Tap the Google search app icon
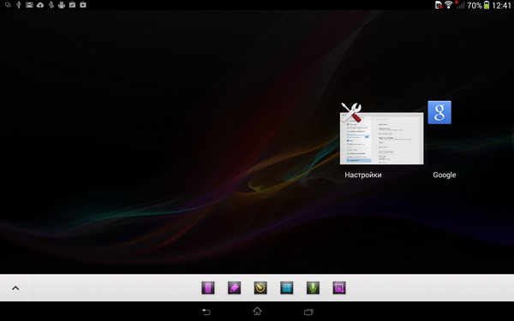 (x=439, y=112)
